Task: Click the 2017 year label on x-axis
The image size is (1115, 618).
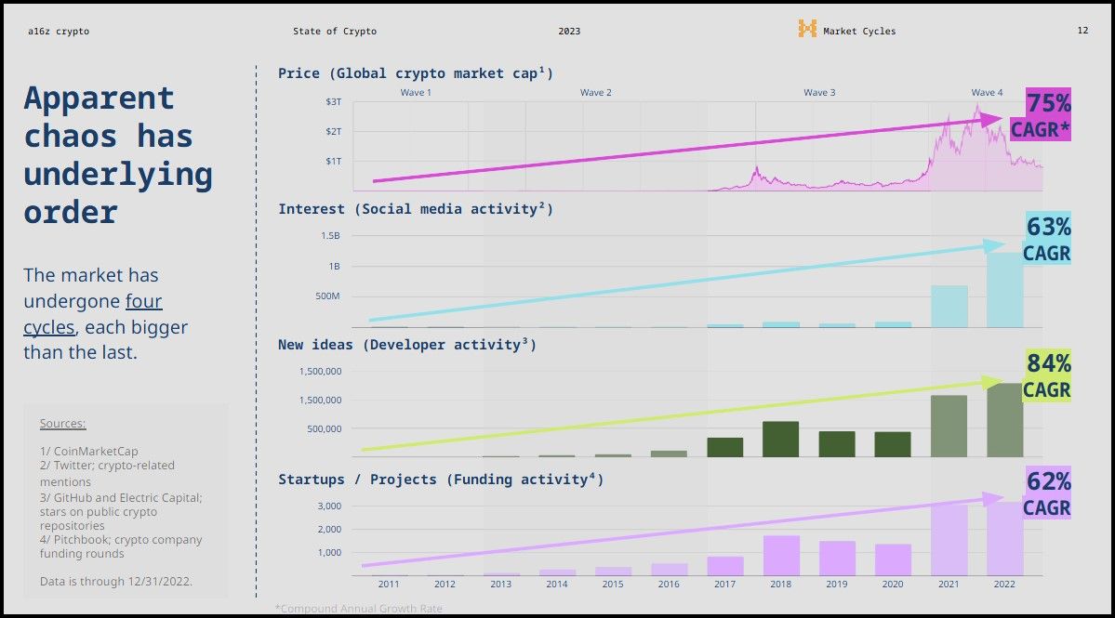Action: (724, 584)
